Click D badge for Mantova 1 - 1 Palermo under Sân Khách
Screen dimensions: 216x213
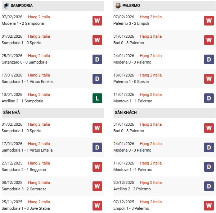coord(209,167)
